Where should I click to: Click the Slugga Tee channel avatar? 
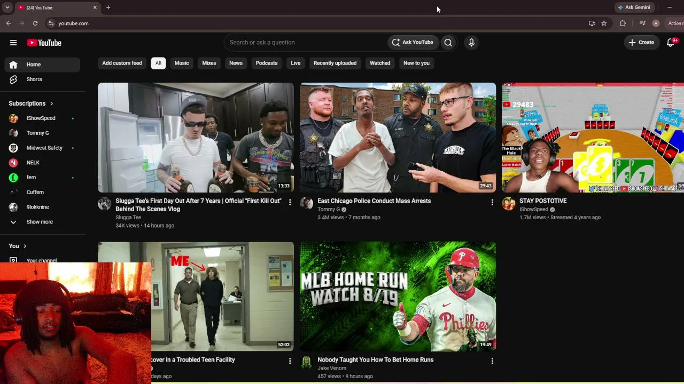(105, 204)
